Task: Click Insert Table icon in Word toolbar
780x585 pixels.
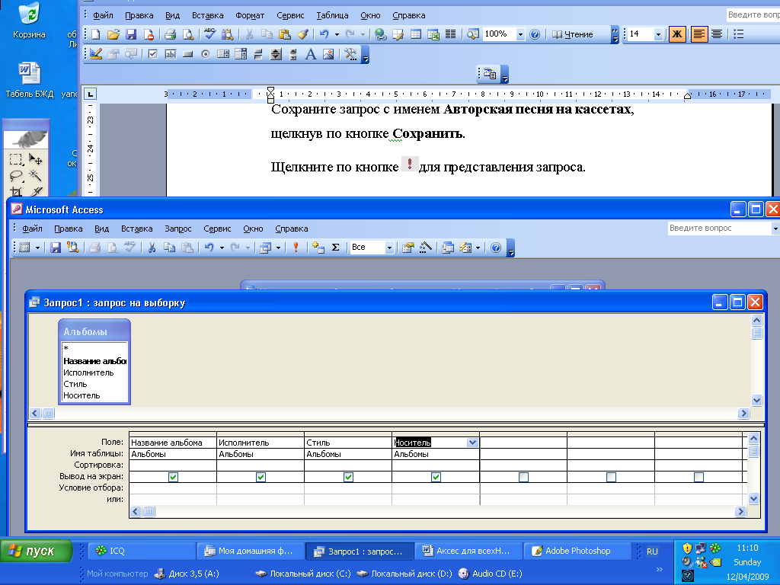Action: point(416,34)
